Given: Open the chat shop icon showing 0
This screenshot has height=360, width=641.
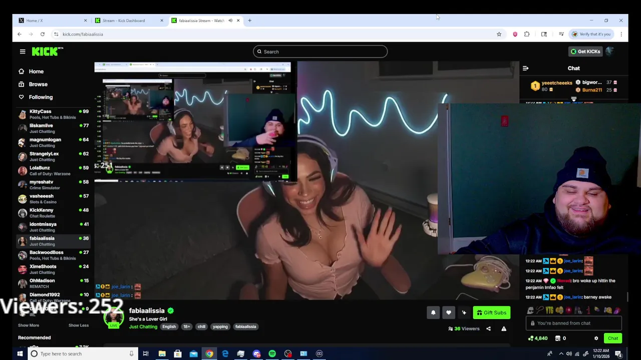Looking at the screenshot, I should click(x=560, y=338).
